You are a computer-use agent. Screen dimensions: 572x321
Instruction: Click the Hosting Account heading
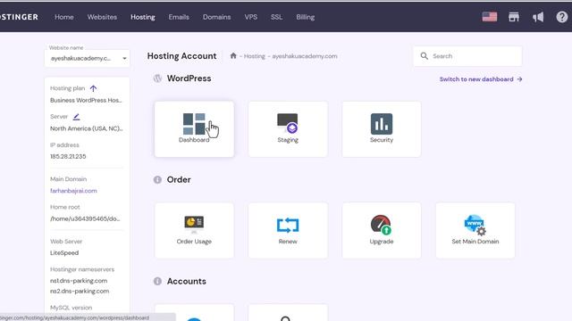tap(181, 55)
